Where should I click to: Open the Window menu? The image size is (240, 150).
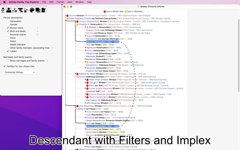click(x=79, y=2)
